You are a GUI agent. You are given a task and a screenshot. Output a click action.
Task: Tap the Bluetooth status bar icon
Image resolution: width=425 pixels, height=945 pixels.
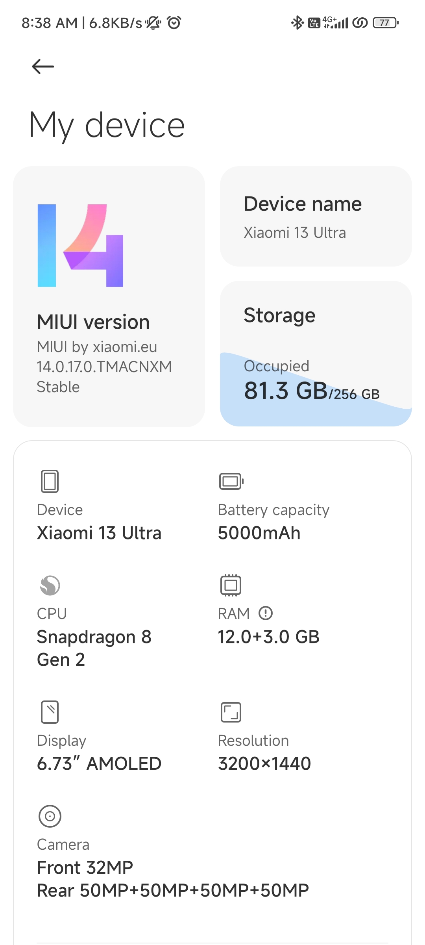[297, 23]
